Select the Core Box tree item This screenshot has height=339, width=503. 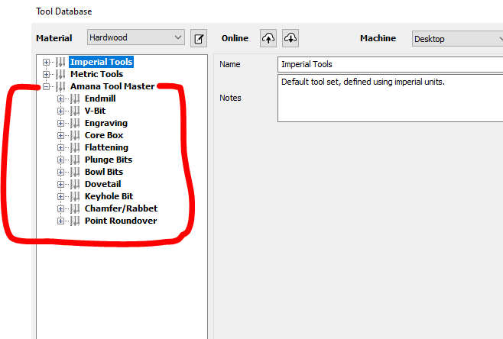[104, 135]
